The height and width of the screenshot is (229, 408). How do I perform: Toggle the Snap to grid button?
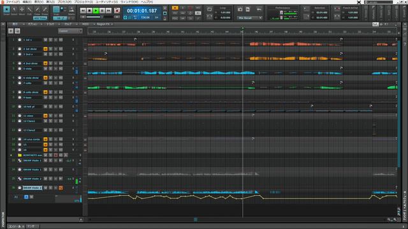coord(56,10)
